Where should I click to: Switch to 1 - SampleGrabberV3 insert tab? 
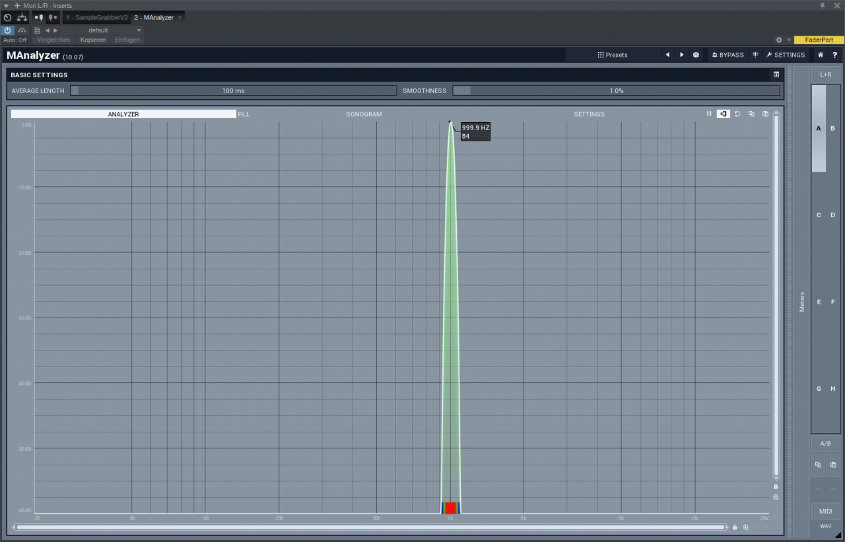click(96, 17)
